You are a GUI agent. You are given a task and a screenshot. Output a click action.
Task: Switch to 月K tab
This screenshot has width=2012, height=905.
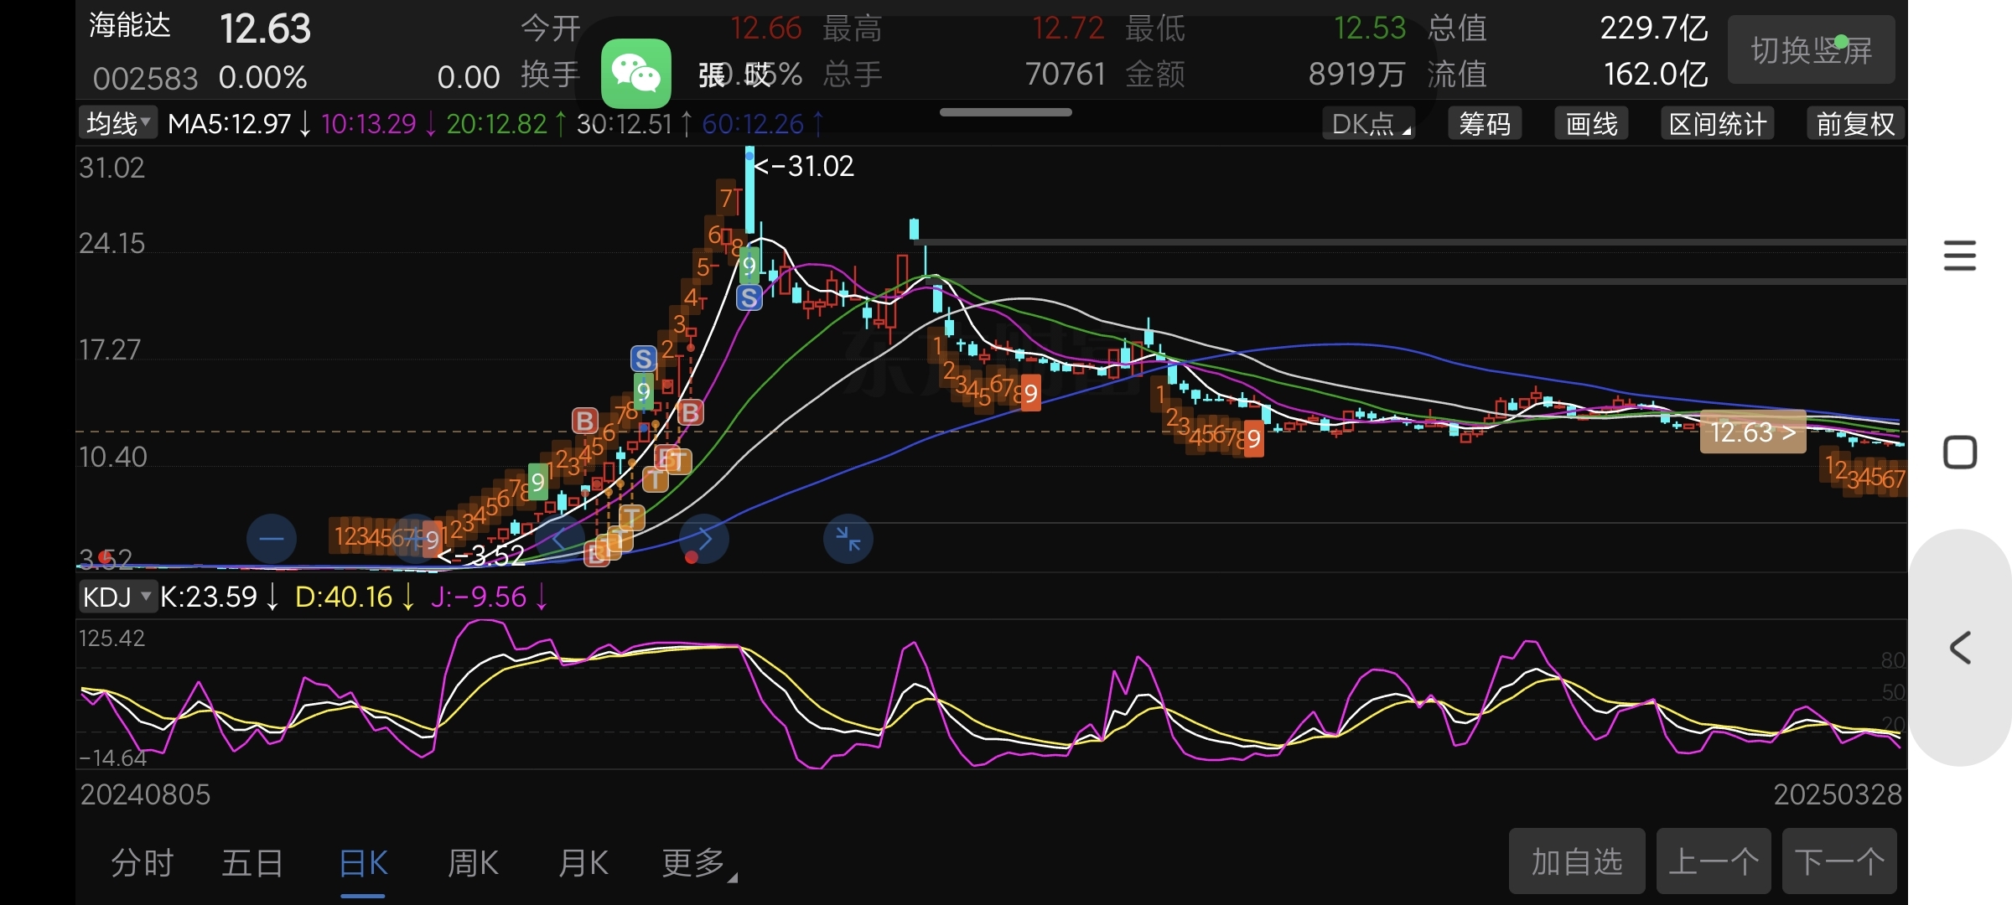point(583,862)
